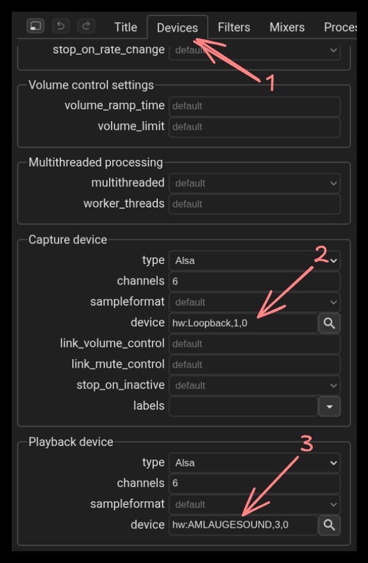Search for capture device using magnifier icon

pos(329,323)
